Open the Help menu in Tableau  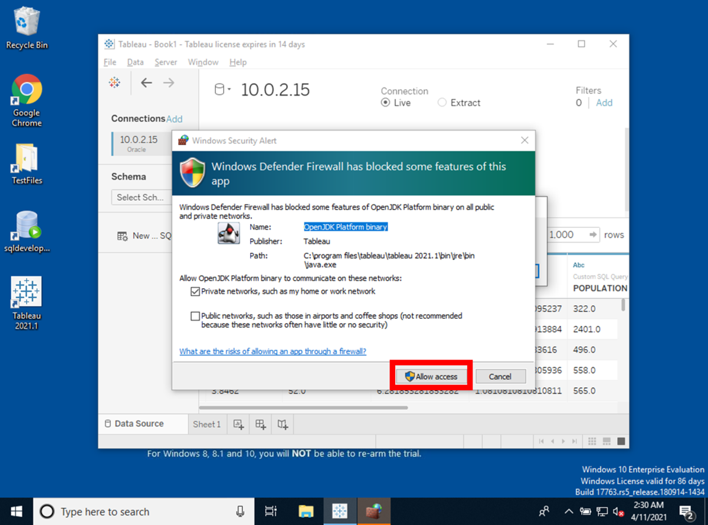pos(238,62)
